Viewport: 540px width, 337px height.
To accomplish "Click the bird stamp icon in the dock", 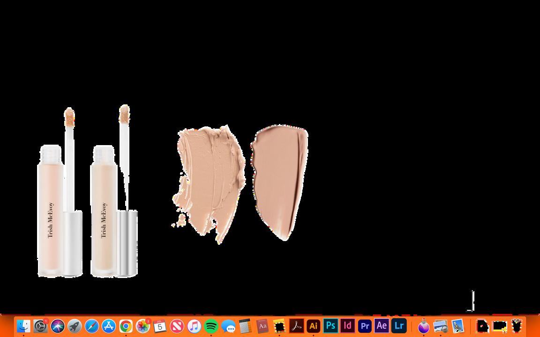I will coord(457,326).
